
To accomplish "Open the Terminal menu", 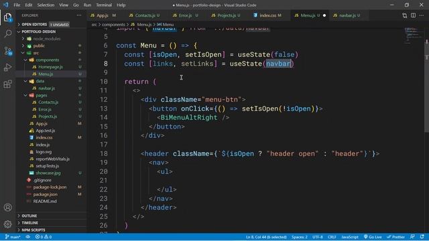I will 104,5.
